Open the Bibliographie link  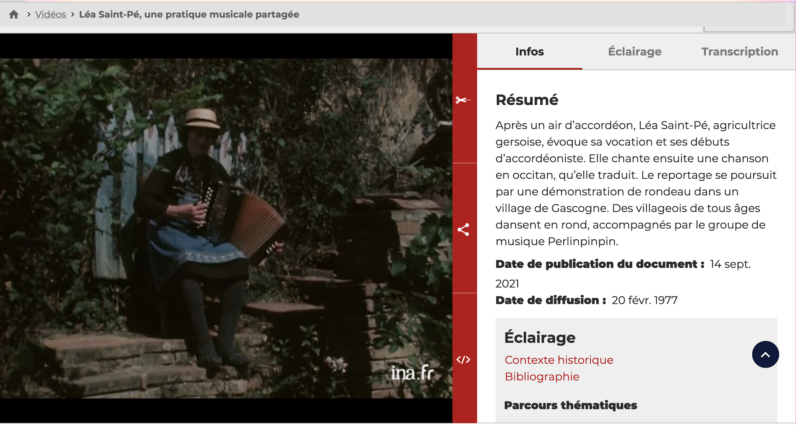(542, 377)
